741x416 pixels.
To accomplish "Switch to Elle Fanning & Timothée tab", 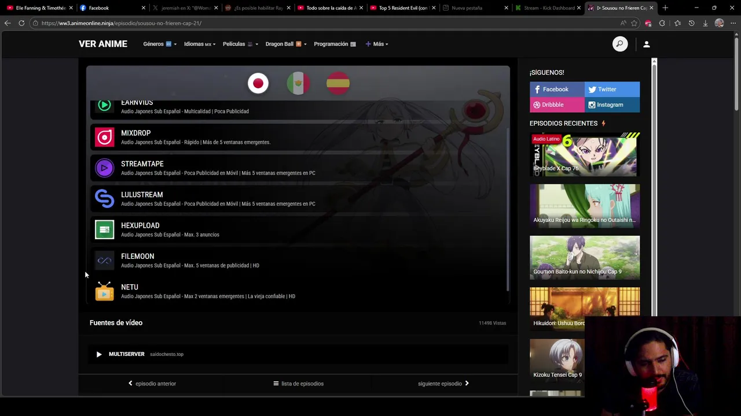I will click(39, 8).
